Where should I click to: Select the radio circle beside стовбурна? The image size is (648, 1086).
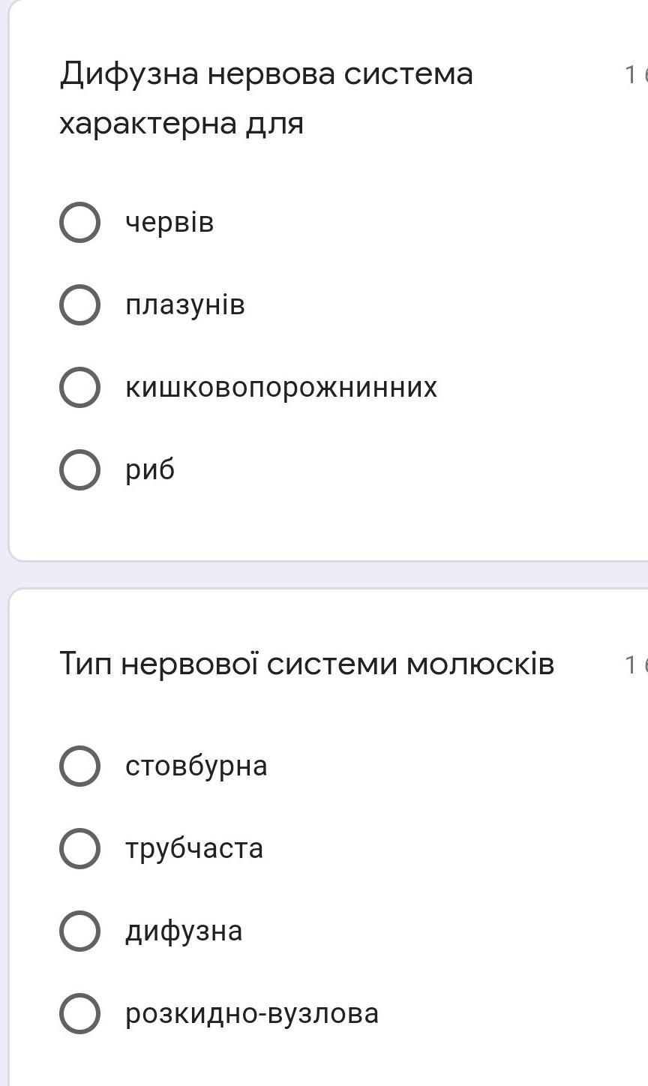click(x=79, y=766)
